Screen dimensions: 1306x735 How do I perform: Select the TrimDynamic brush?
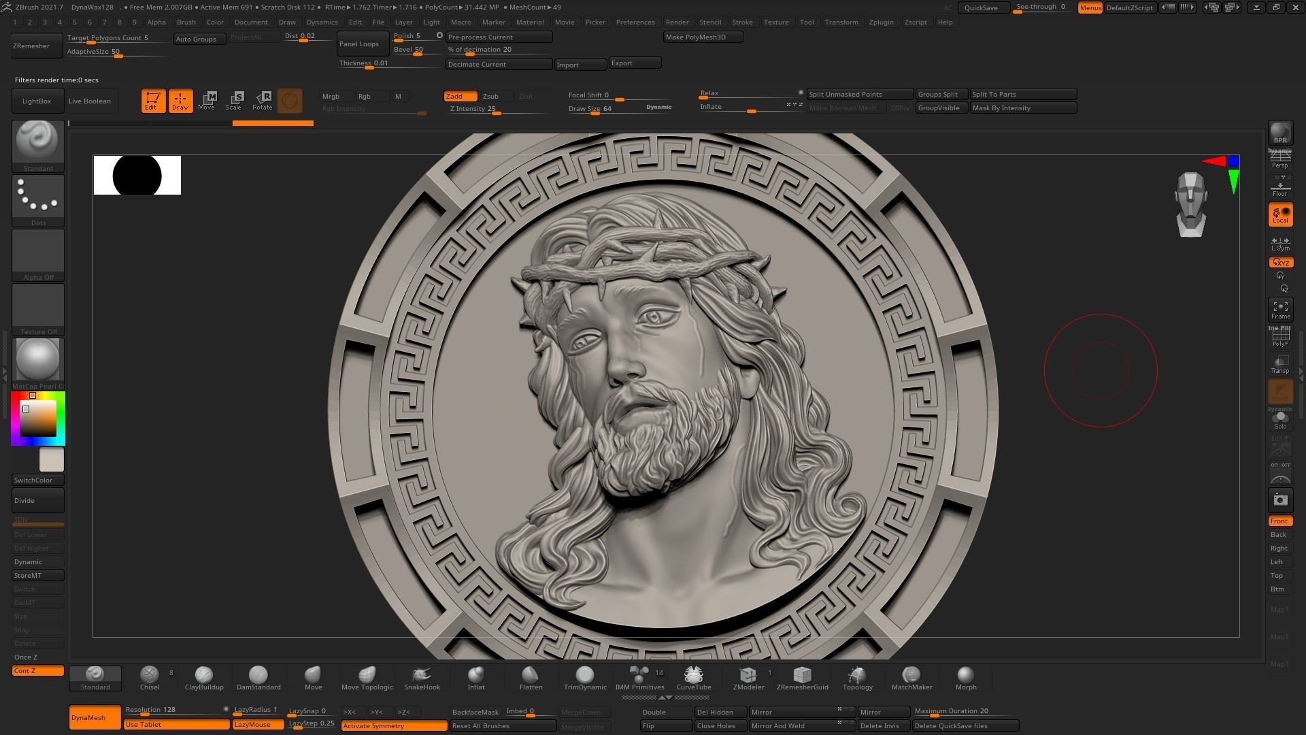[585, 678]
